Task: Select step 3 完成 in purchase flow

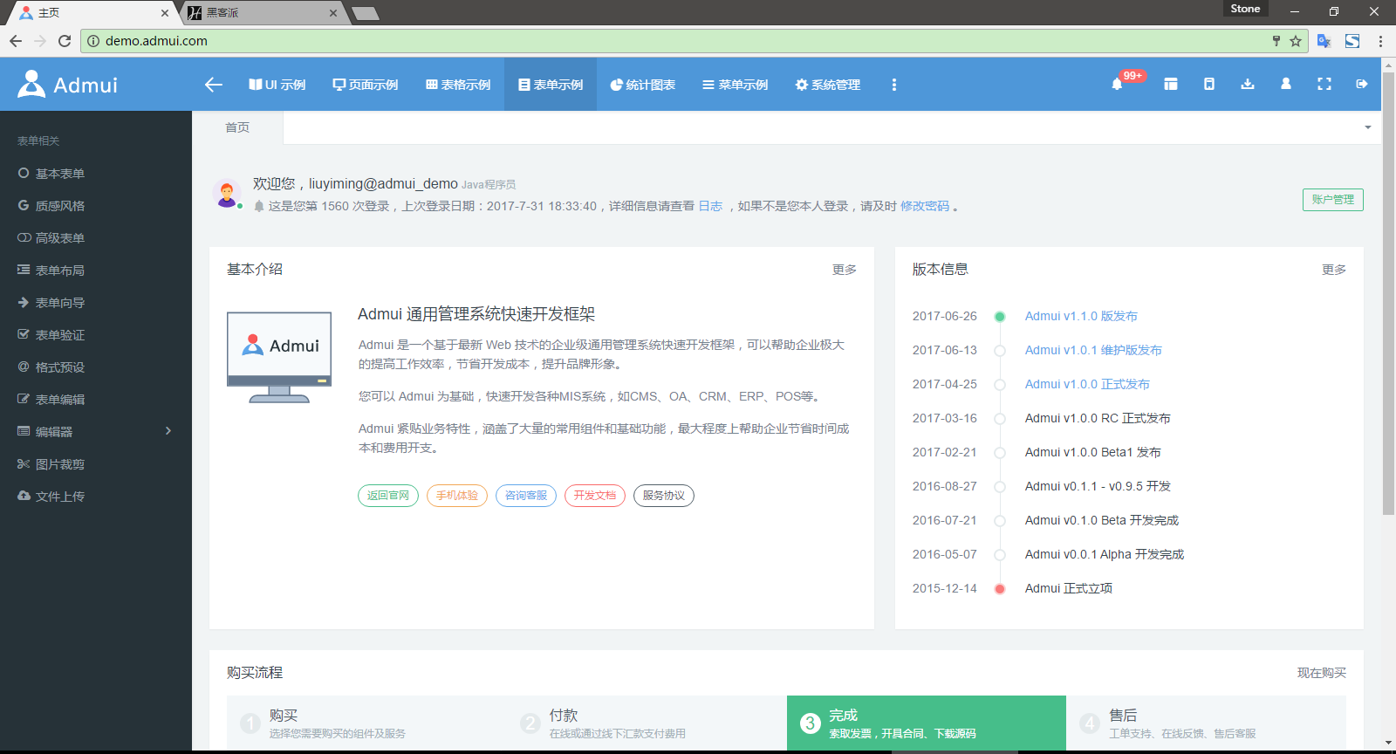Action: click(927, 723)
